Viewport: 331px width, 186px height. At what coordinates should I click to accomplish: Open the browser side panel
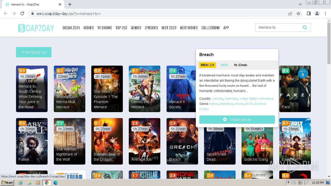pos(309,13)
